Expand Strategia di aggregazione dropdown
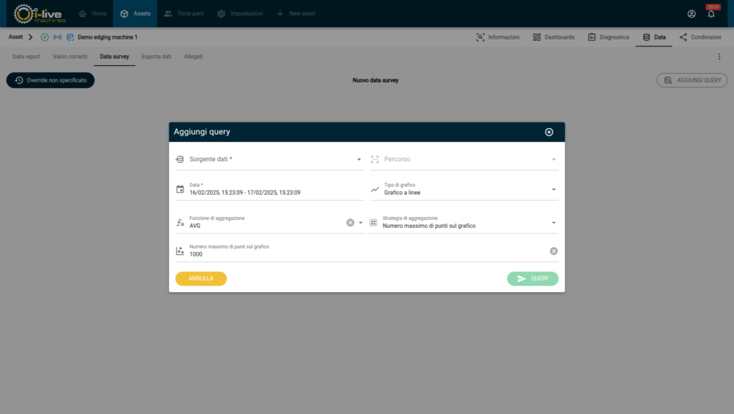The image size is (734, 414). (553, 223)
